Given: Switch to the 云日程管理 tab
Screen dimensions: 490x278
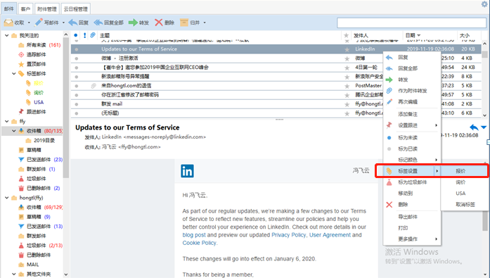Looking at the screenshot, I should click(x=76, y=8).
